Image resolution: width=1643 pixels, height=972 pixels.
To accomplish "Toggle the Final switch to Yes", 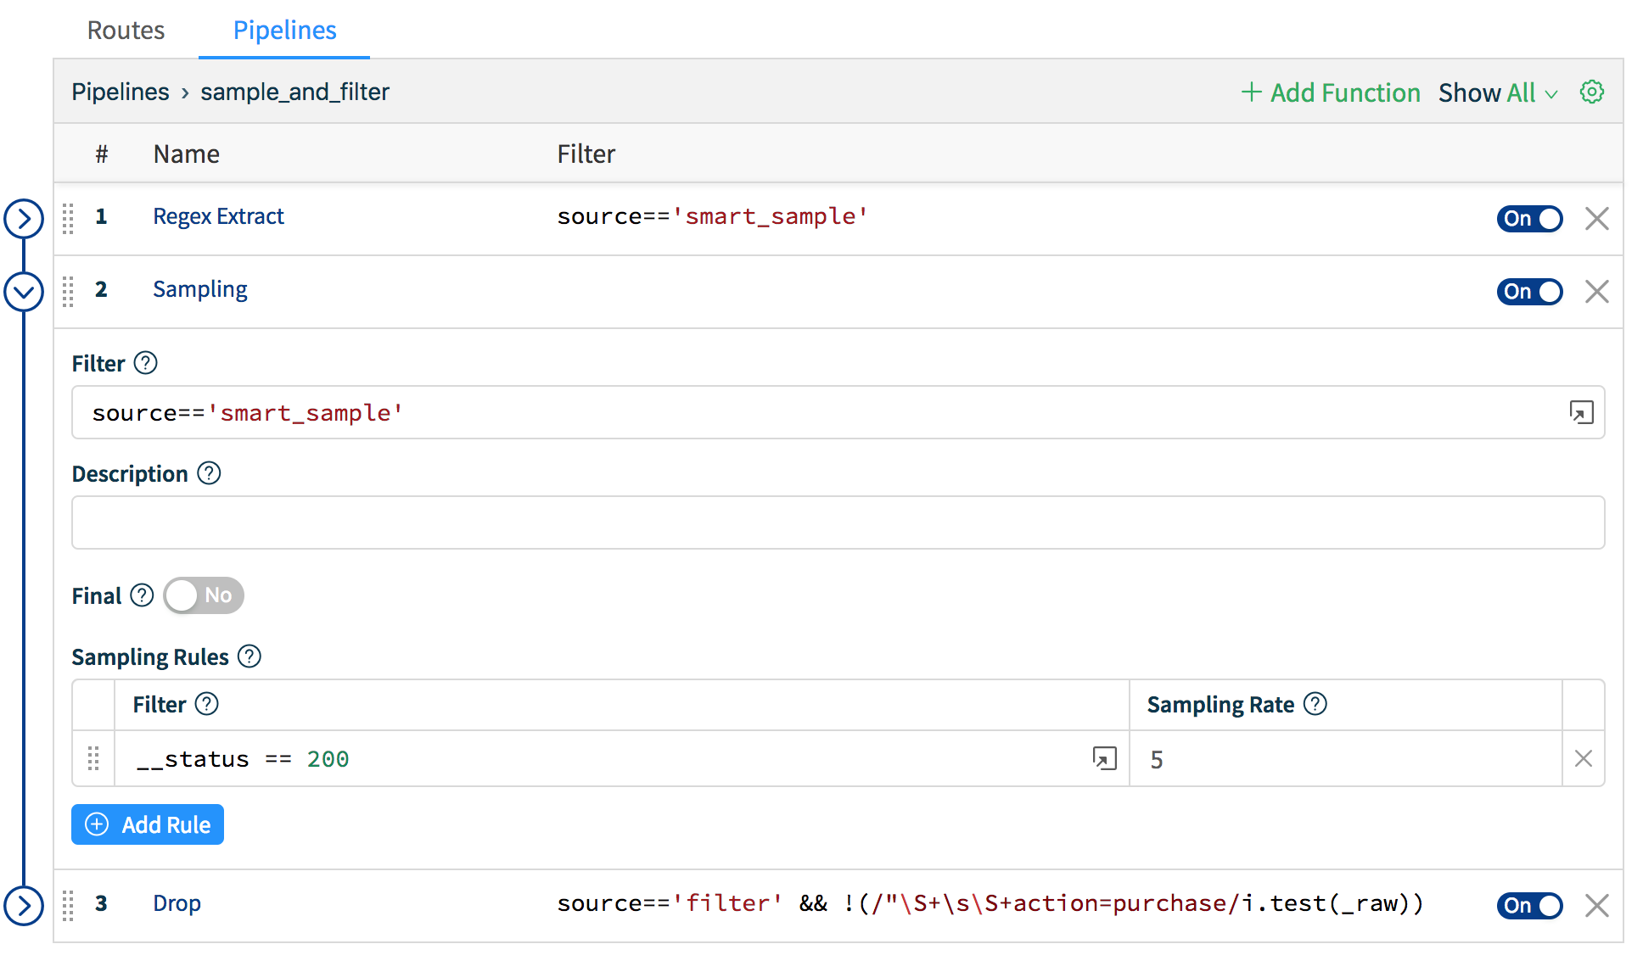I will (204, 595).
